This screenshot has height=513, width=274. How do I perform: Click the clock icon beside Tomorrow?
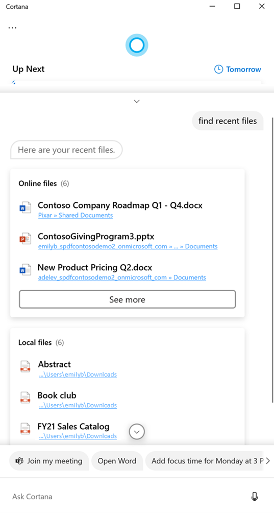point(218,69)
